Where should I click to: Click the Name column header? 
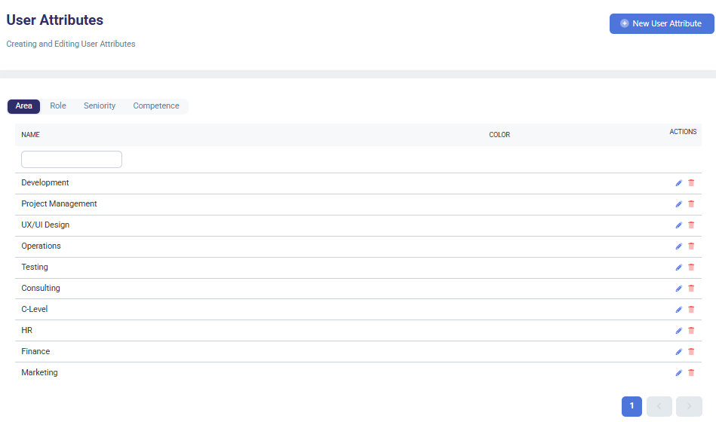pyautogui.click(x=31, y=135)
